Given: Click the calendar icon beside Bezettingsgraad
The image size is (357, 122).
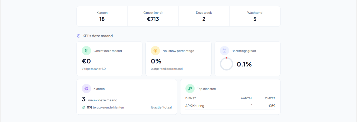Looking at the screenshot, I should click(224, 51).
